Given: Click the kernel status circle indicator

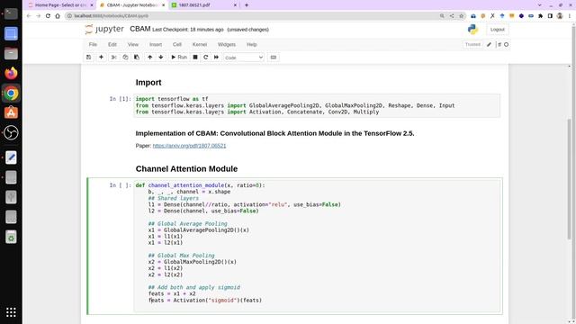Looking at the screenshot, I should (506, 44).
